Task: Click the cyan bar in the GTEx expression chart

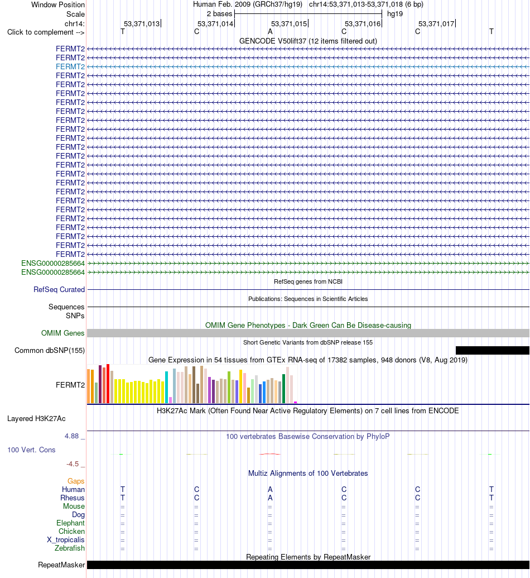Action: pyautogui.click(x=166, y=388)
